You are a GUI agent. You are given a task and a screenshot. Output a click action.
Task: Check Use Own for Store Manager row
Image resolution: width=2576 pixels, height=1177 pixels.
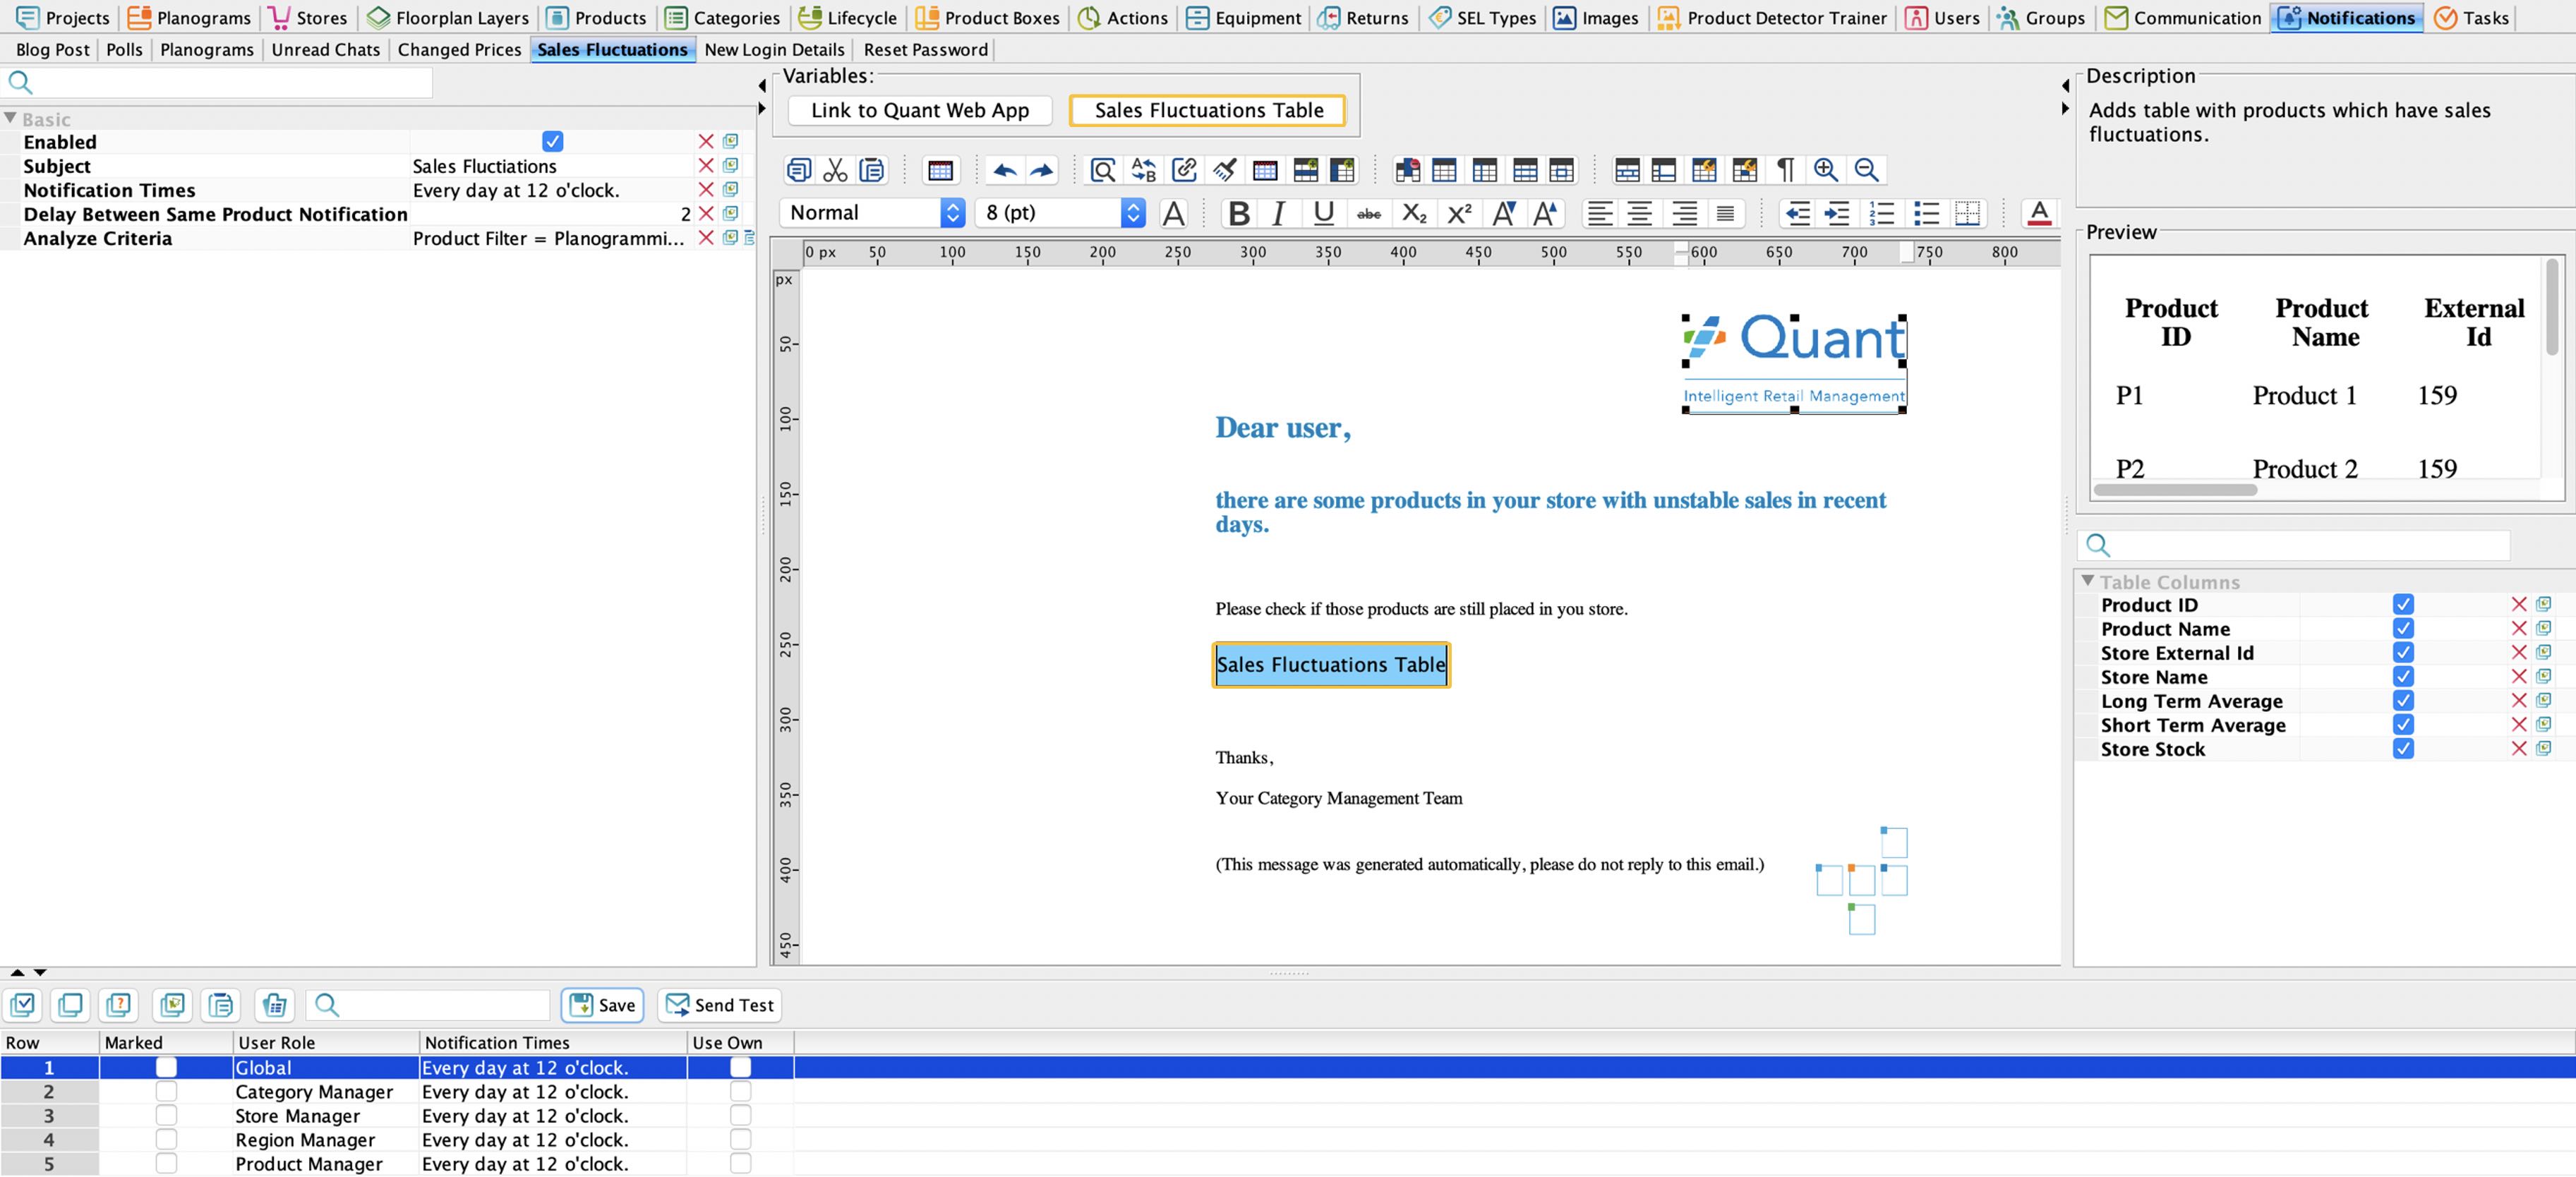(740, 1116)
